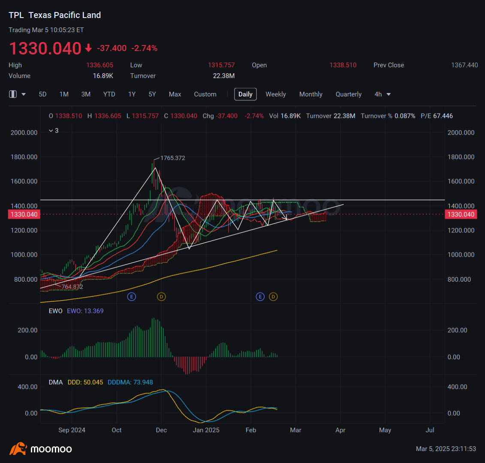Open the 4h interval dropdown
The image size is (485, 463).
pyautogui.click(x=383, y=94)
